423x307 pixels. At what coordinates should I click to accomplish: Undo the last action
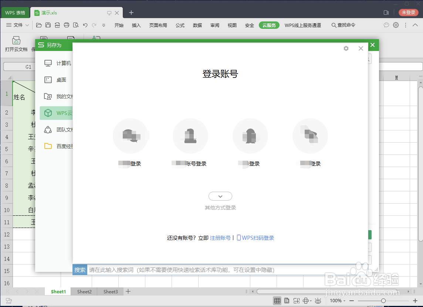pos(85,25)
